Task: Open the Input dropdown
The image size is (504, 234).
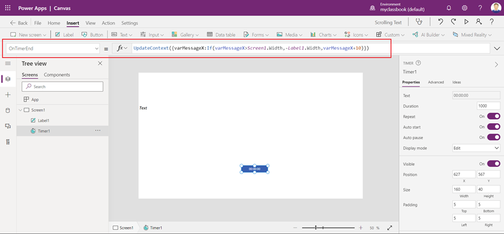Action: [x=152, y=35]
